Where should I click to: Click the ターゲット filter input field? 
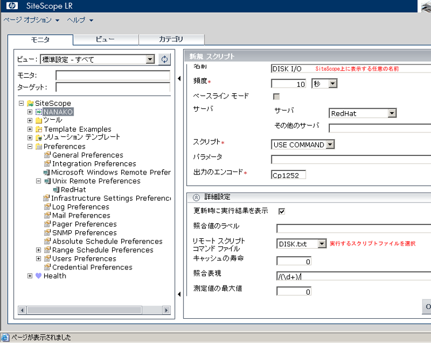(x=113, y=87)
